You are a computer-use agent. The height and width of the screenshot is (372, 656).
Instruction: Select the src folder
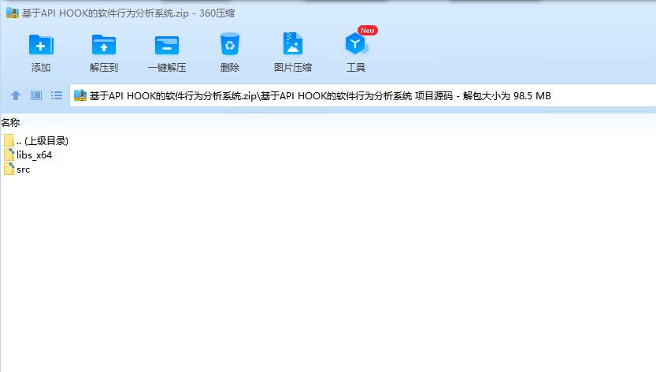click(x=17, y=169)
